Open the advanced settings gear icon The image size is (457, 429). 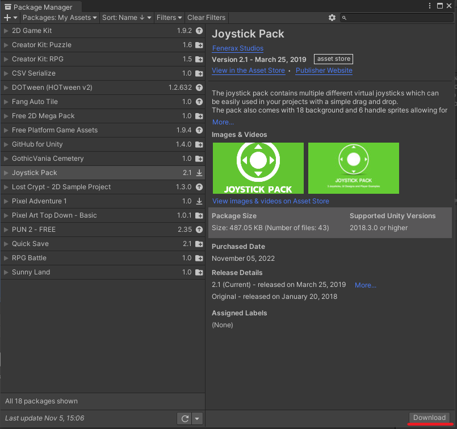pyautogui.click(x=332, y=18)
